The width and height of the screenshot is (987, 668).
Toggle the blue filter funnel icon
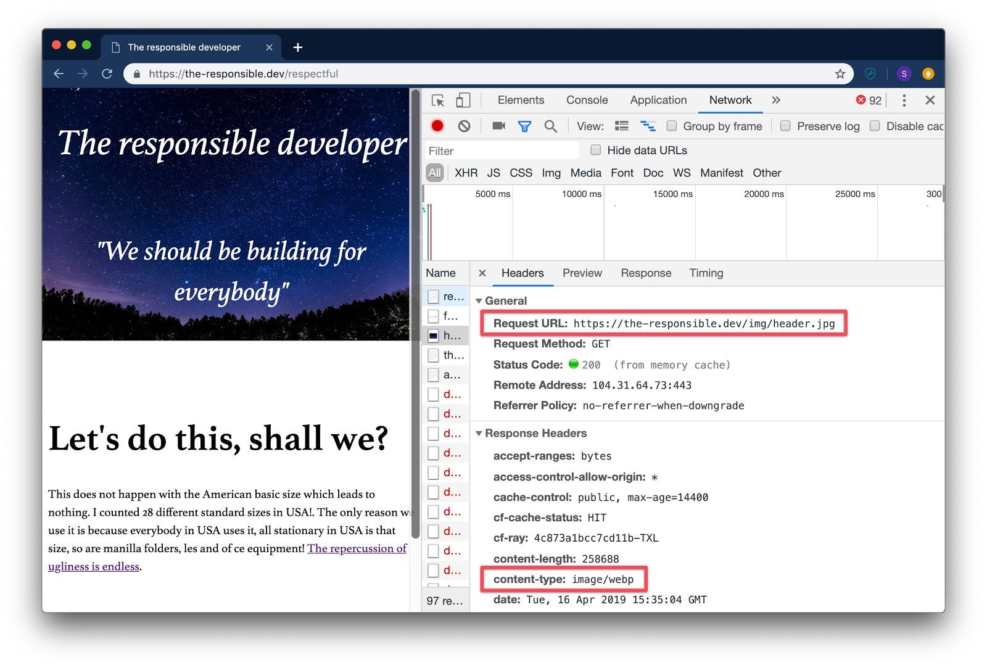click(524, 126)
